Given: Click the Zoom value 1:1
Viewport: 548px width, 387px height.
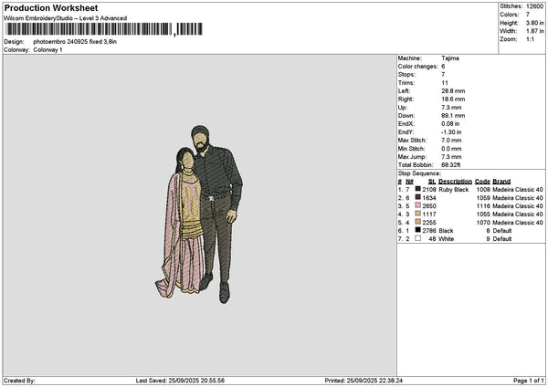Looking at the screenshot, I should [x=530, y=39].
